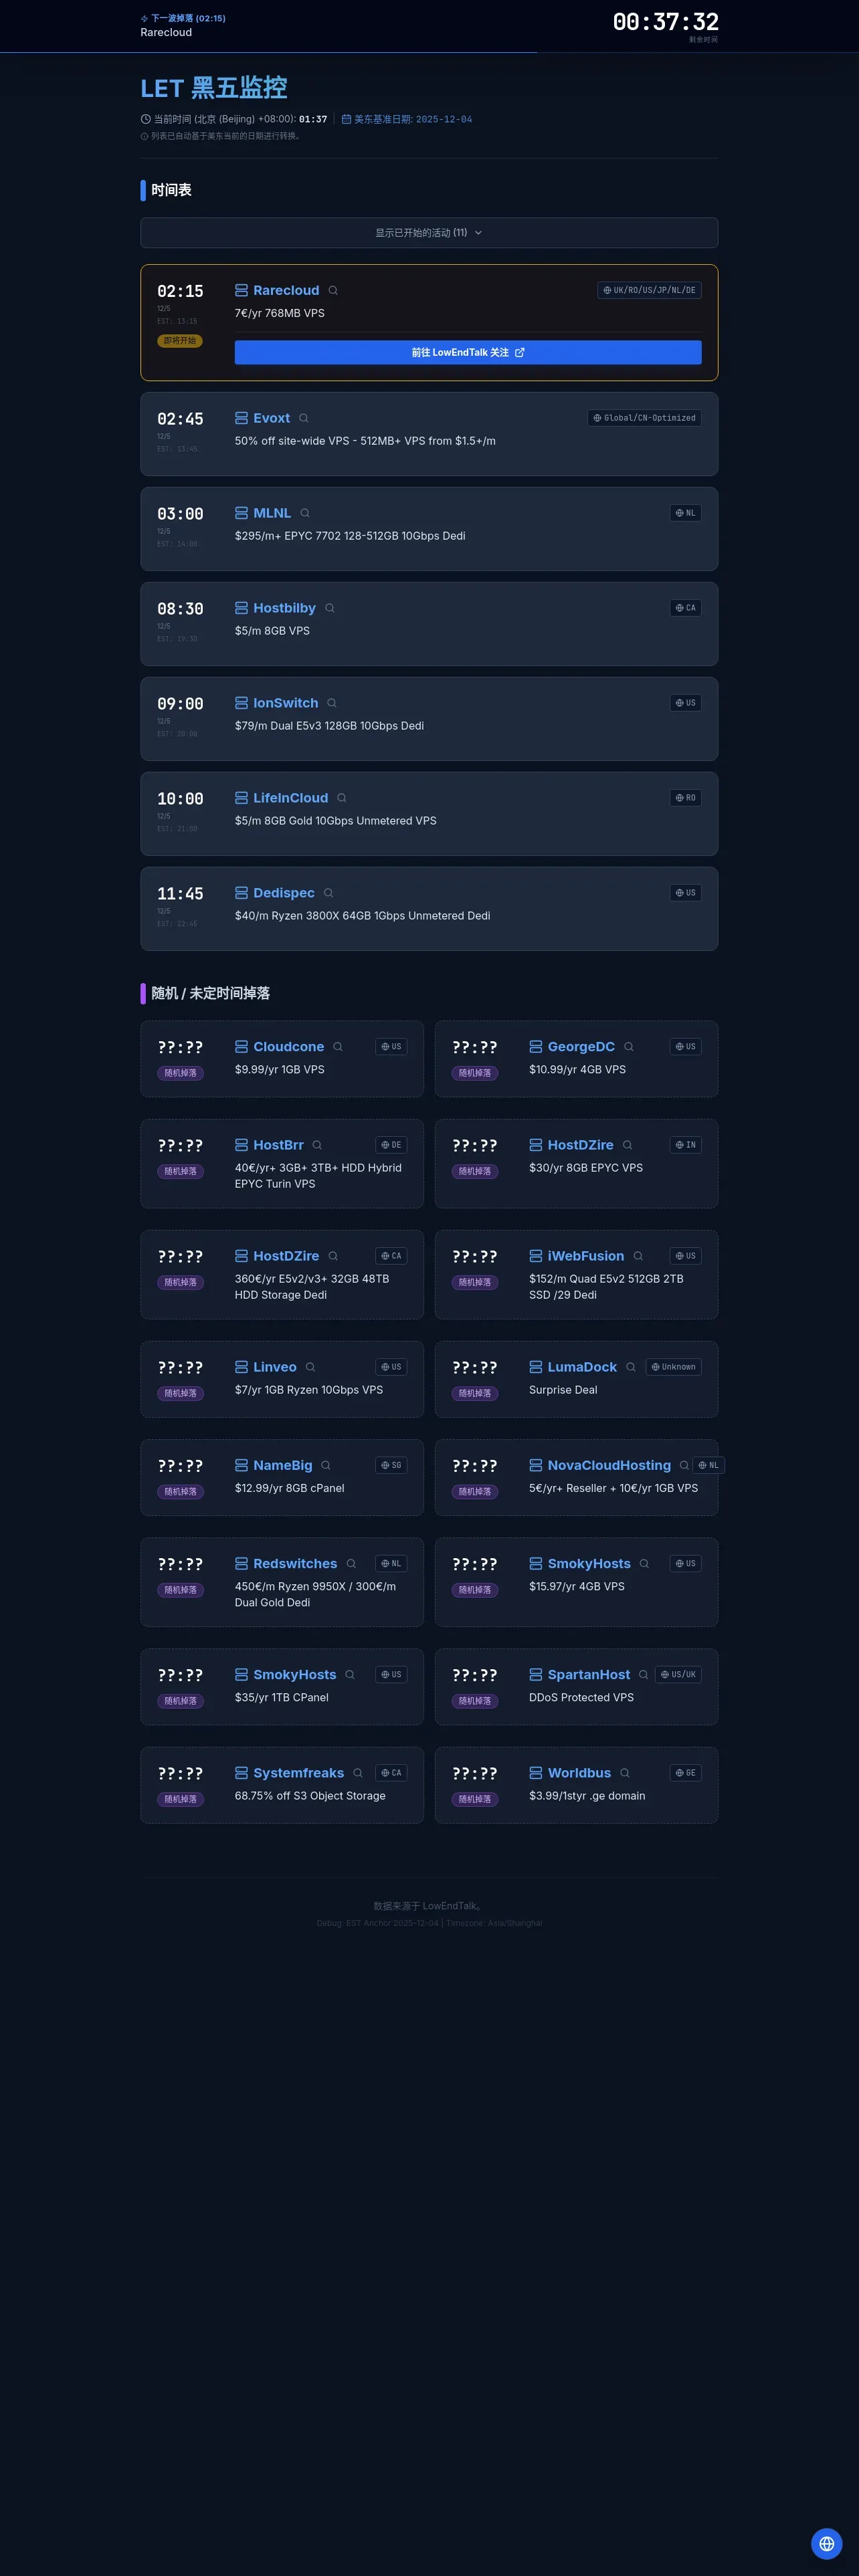The width and height of the screenshot is (859, 2576).
Task: Open the Hostbilby provider link
Action: tap(284, 608)
